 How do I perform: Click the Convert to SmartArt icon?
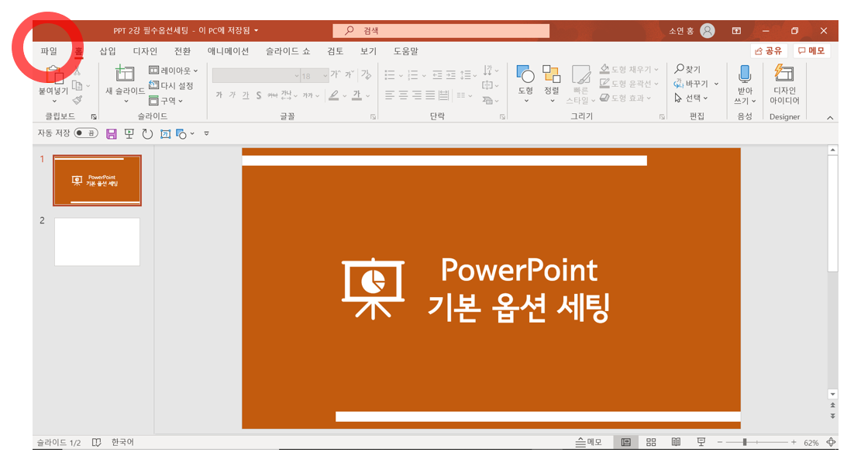488,100
